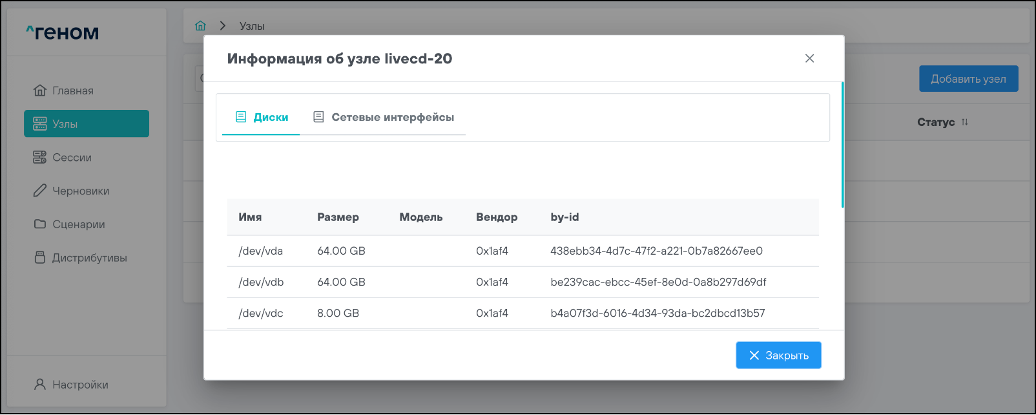Switch to the Сетевые интерфейсы tab
Viewport: 1036px width, 415px height.
[384, 117]
